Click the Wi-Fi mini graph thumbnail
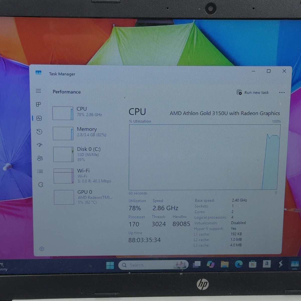Screen dimensions: 301x301 tap(64, 176)
